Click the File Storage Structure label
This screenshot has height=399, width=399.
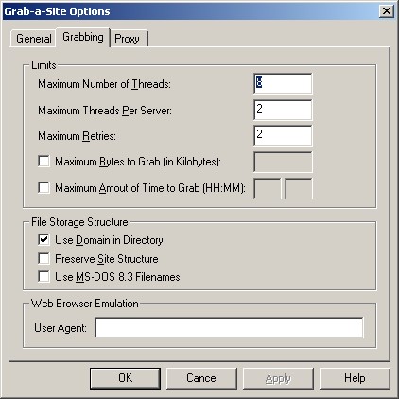point(79,222)
